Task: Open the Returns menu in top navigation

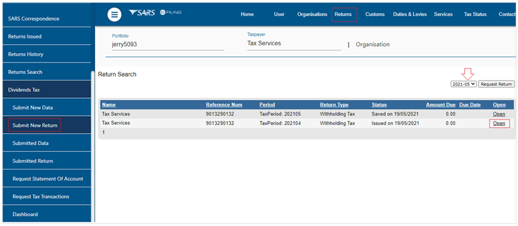Action: point(343,14)
